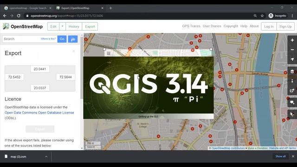Viewport: 297px width, 167px height.
Task: Click the faded Export button
Action: 40,129
